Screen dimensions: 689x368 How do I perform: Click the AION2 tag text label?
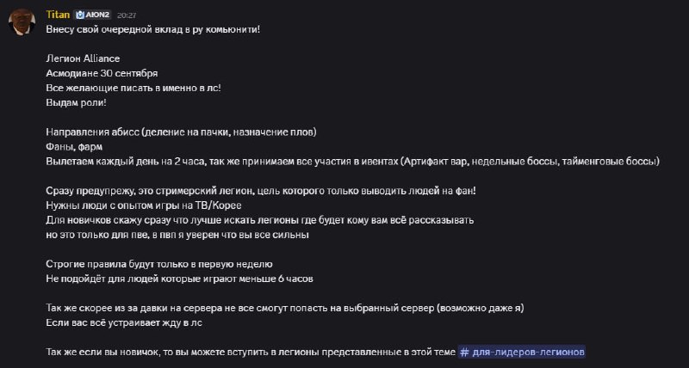coord(97,15)
